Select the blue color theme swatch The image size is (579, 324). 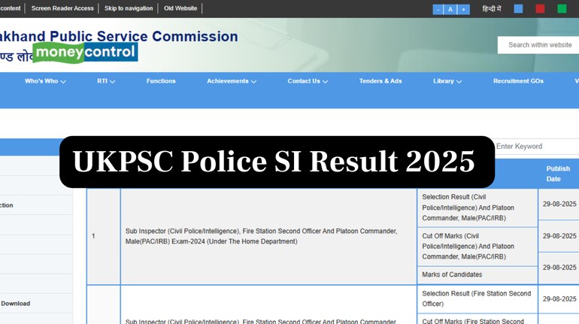[518, 9]
